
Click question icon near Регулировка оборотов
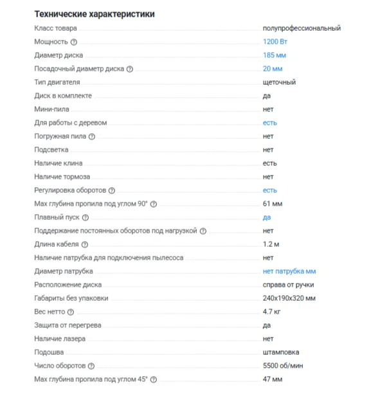click(112, 191)
